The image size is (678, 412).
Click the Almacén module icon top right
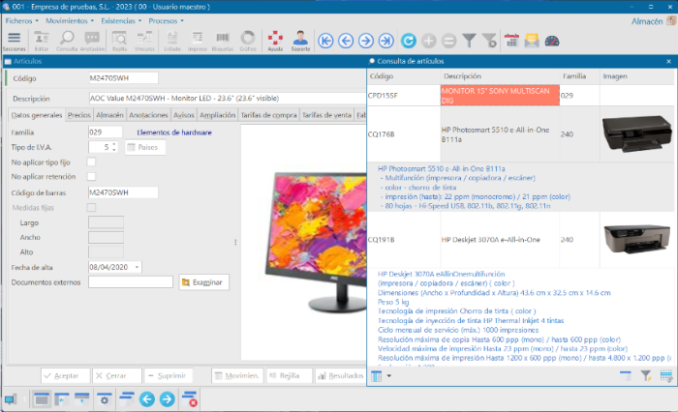coord(671,20)
